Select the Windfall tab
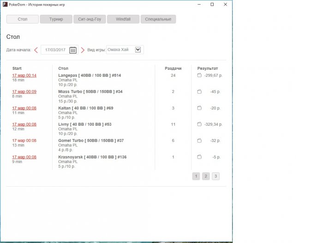The height and width of the screenshot is (243, 323). (123, 19)
